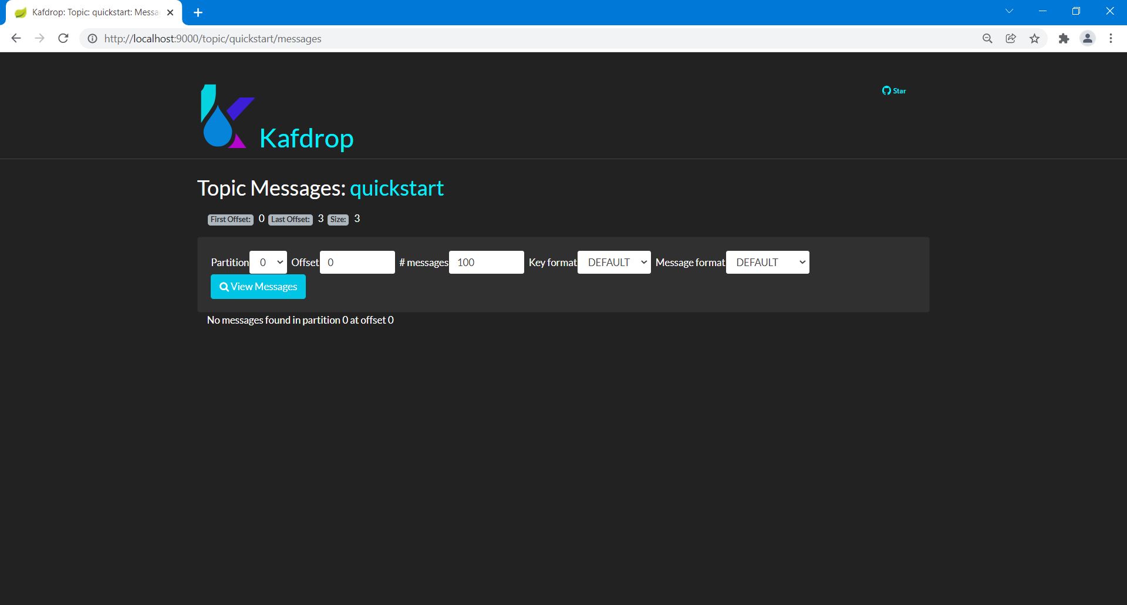The height and width of the screenshot is (605, 1127).
Task: Expand the Partition dropdown
Action: pos(268,263)
